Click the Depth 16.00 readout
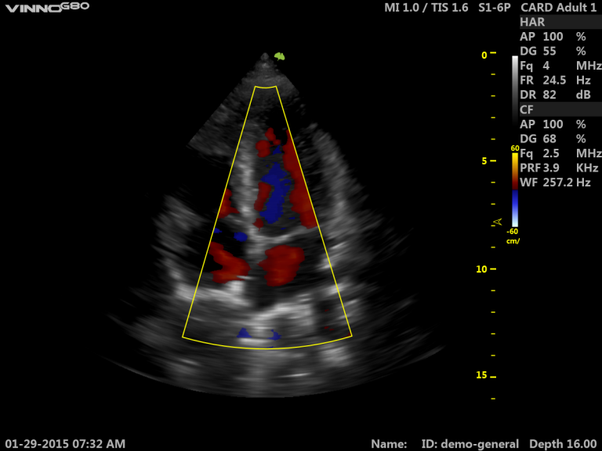 (x=563, y=444)
